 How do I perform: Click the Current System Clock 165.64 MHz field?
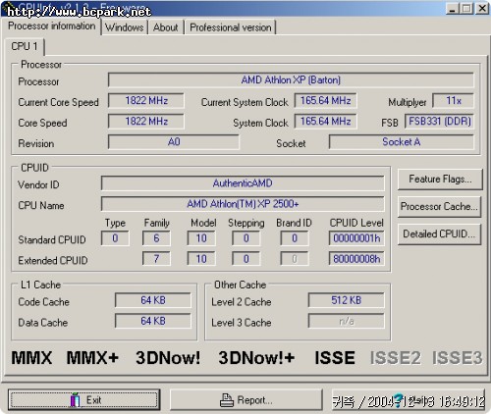point(325,101)
